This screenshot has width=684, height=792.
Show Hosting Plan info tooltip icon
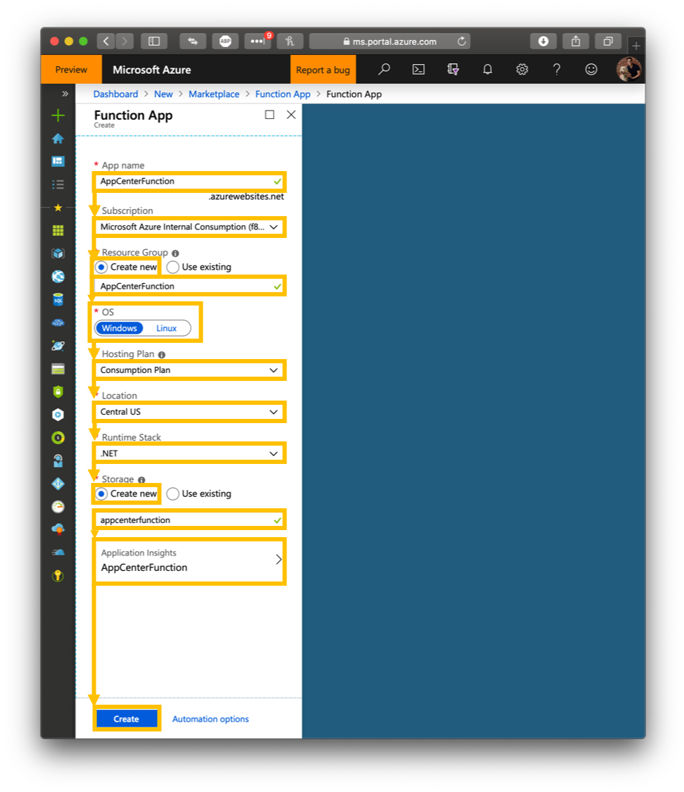(162, 355)
